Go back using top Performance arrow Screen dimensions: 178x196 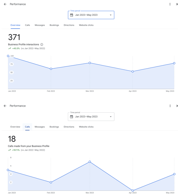5,4
